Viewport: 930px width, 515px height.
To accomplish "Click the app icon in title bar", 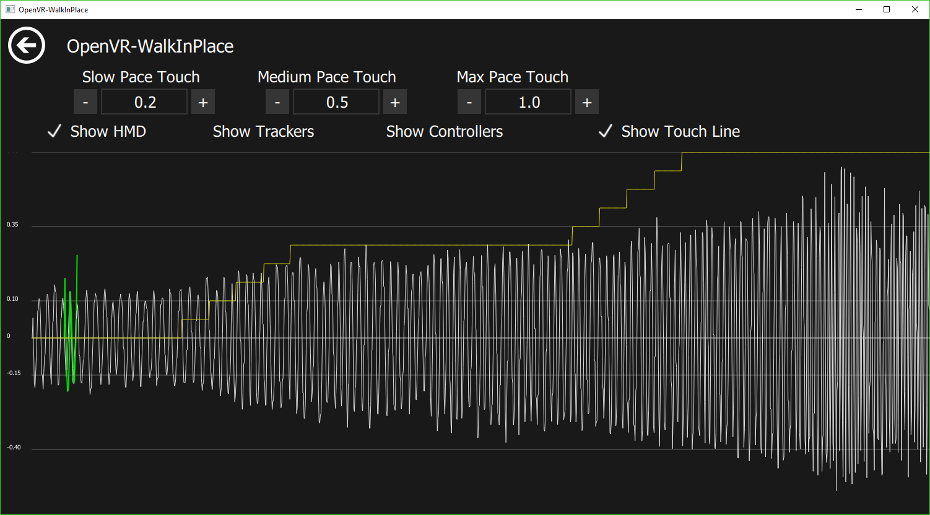I will point(10,9).
